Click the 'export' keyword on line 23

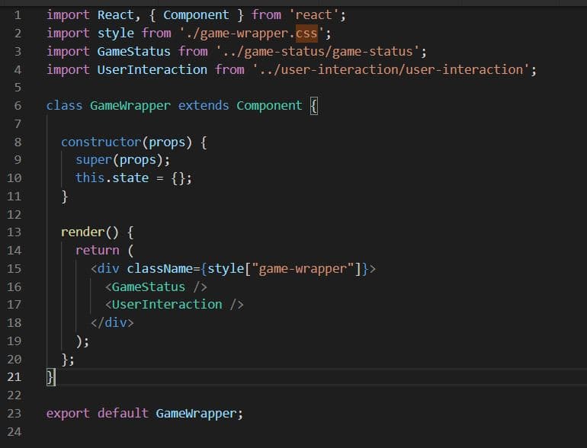click(68, 413)
